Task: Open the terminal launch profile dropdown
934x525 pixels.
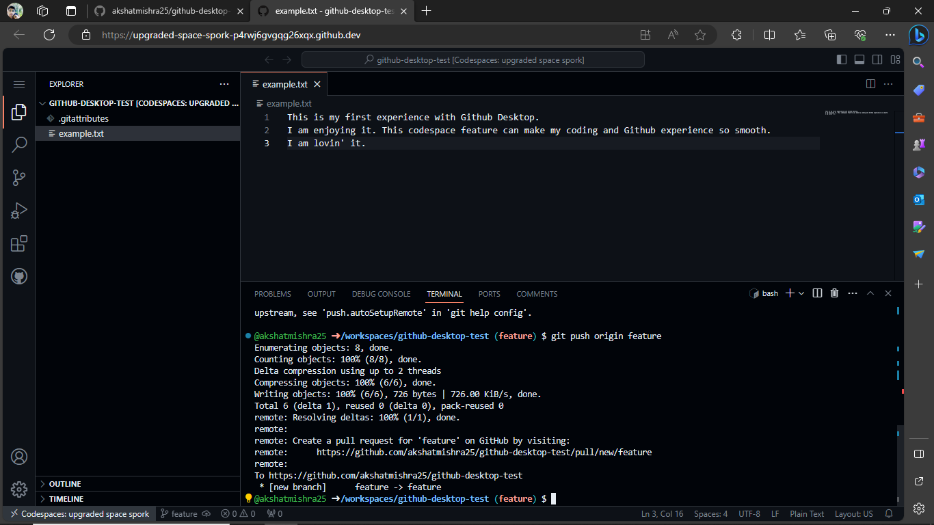Action: coord(803,293)
